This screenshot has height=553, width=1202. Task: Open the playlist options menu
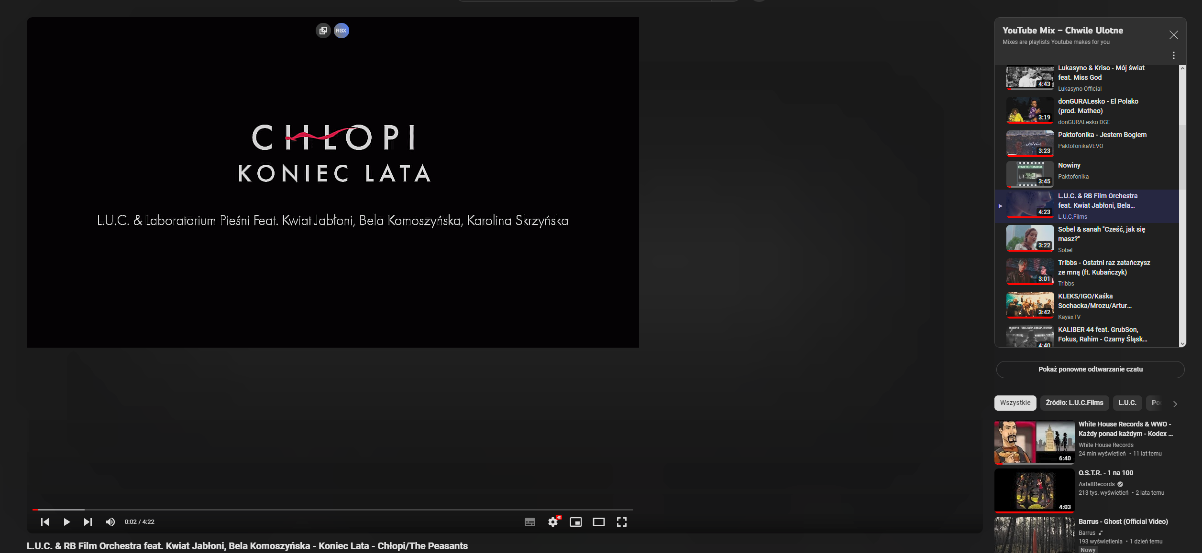click(x=1173, y=55)
